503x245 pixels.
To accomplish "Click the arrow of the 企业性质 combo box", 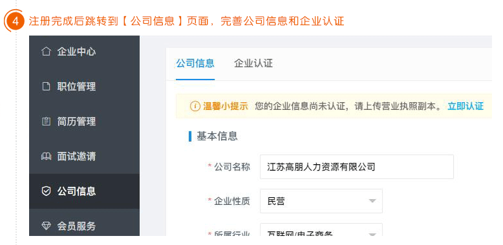I will tap(372, 201).
